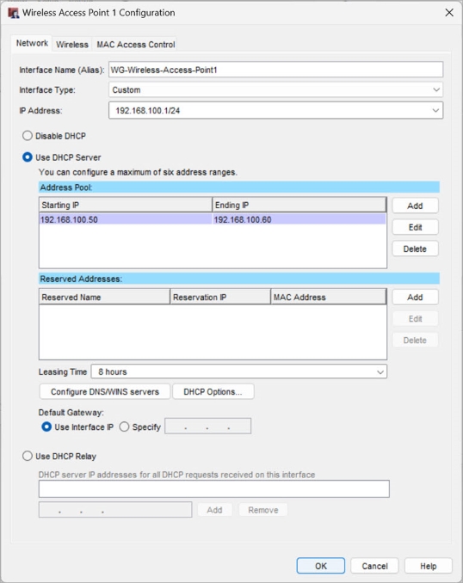The width and height of the screenshot is (463, 583).
Task: Choose Use Interface IP for default gateway
Action: pyautogui.click(x=46, y=427)
